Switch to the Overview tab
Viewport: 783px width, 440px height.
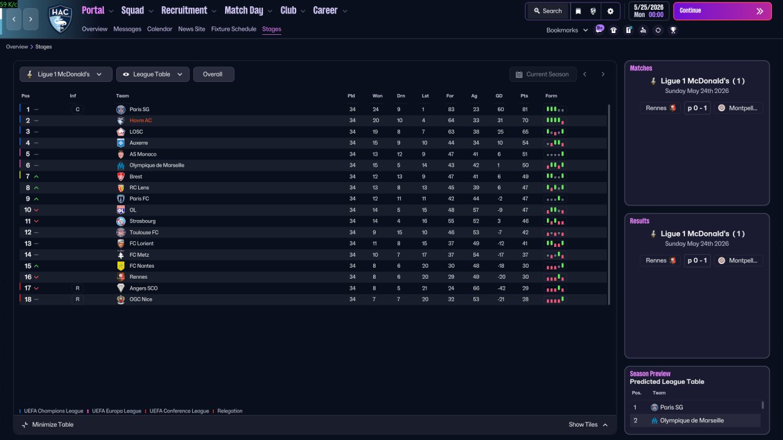94,29
